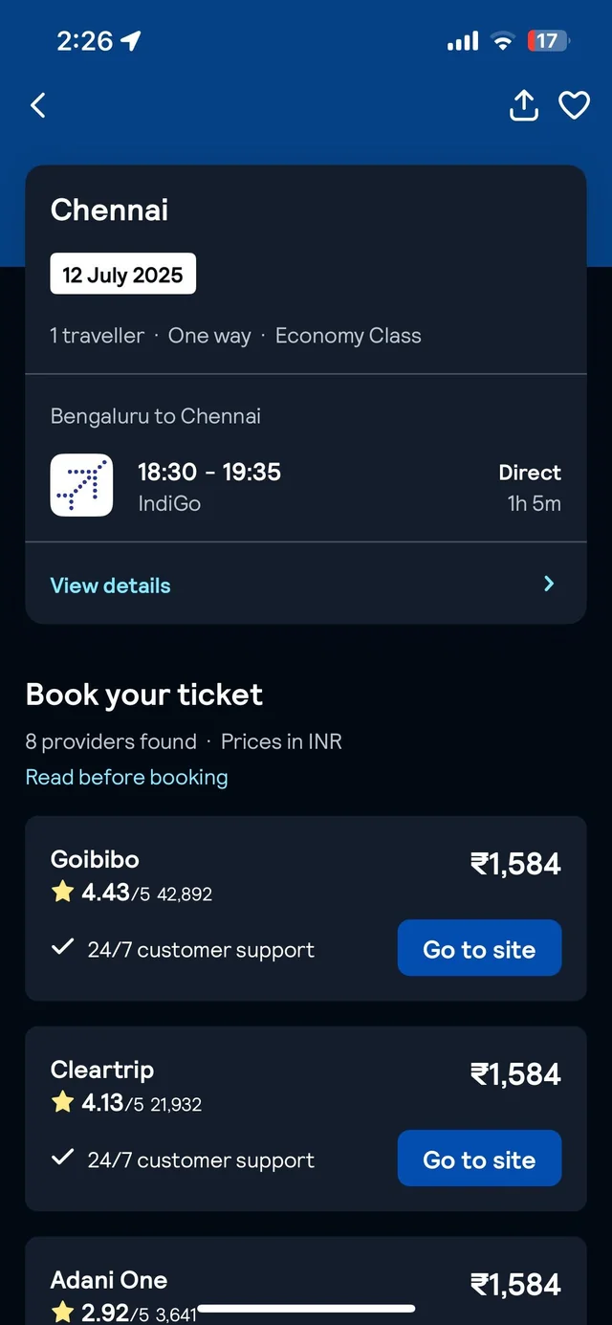Tap the 18:30 - 19:35 flight time row
The height and width of the screenshot is (1325, 612).
point(209,472)
